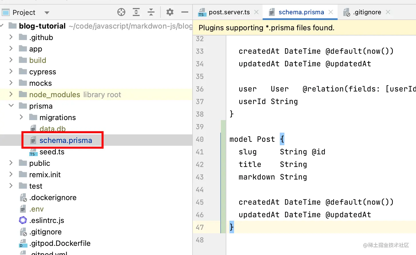Click the 'title' field name

tap(250, 164)
